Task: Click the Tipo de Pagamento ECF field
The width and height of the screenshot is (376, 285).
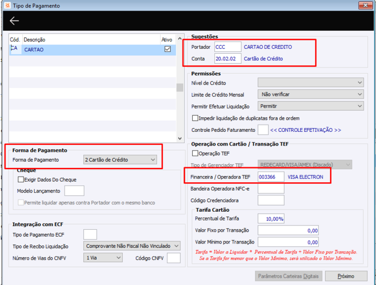Action: click(90, 235)
